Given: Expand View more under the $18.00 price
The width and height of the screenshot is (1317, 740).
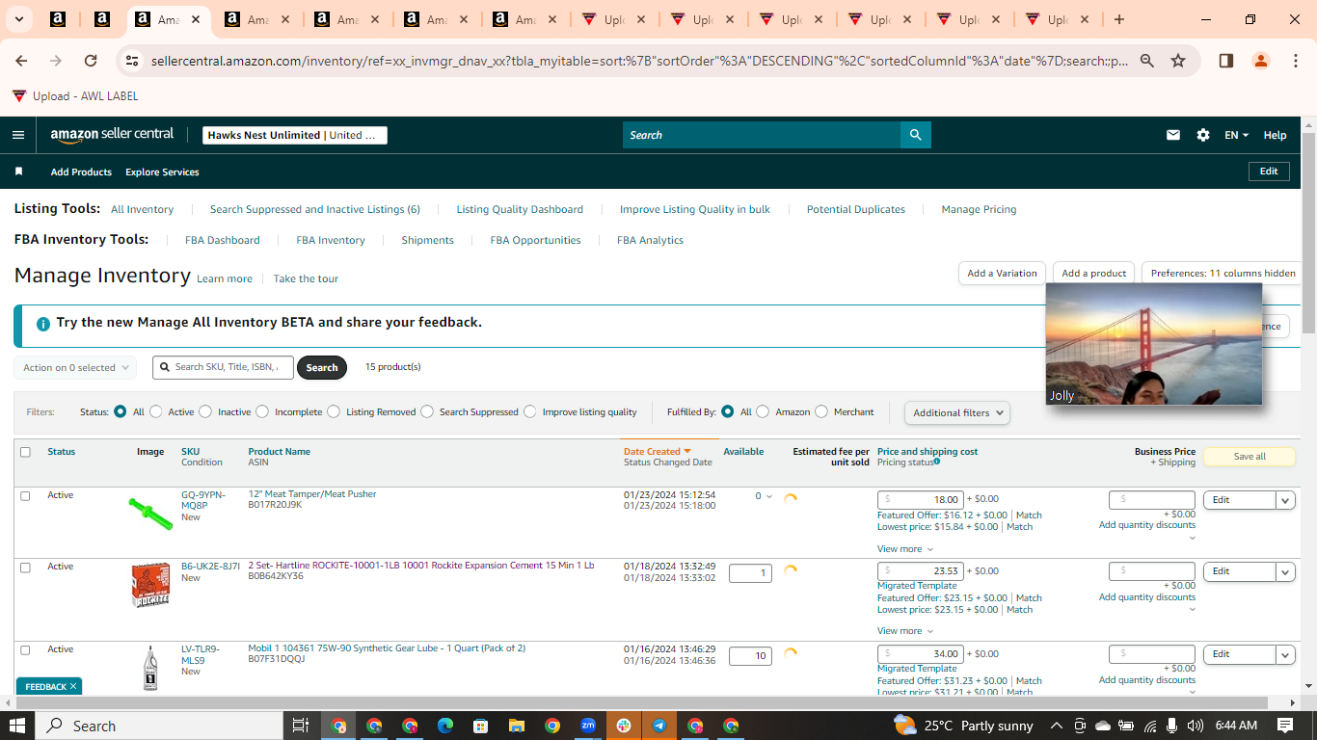Looking at the screenshot, I should (x=905, y=549).
